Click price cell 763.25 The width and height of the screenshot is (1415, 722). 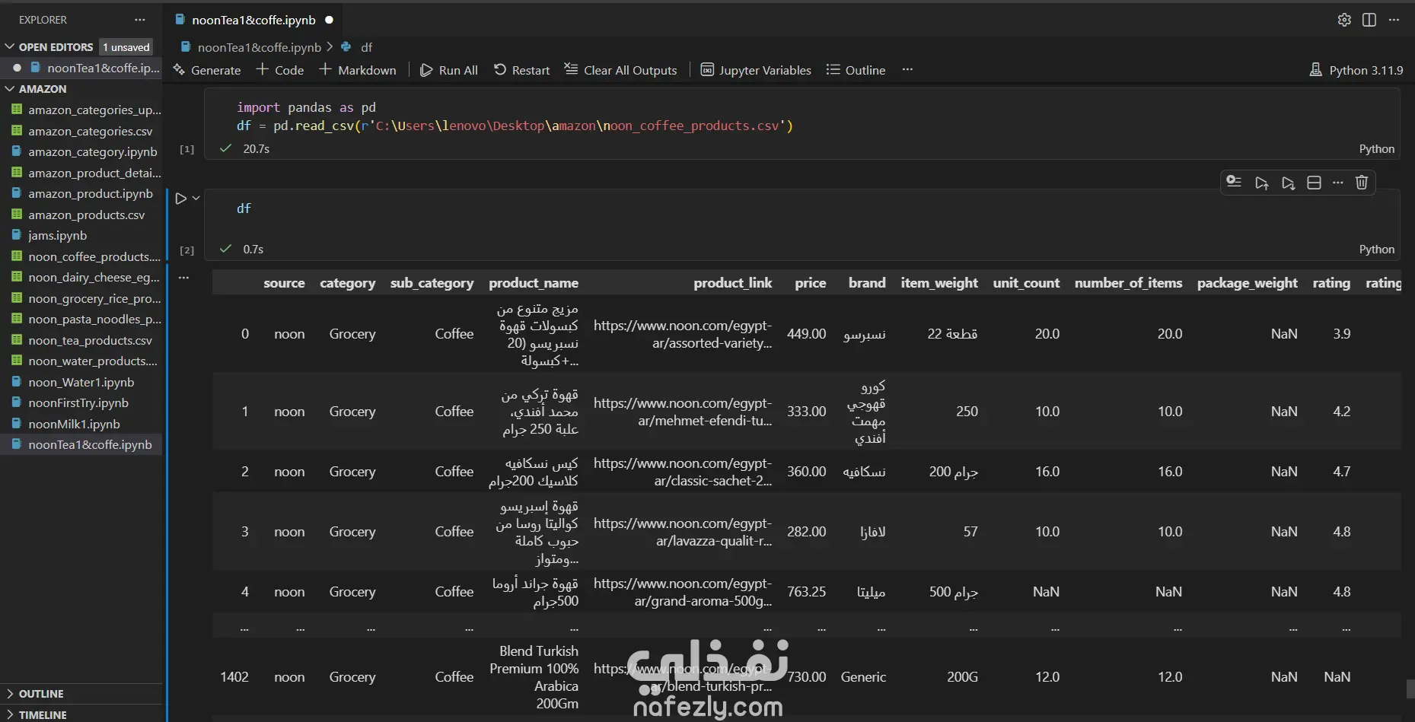[806, 592]
